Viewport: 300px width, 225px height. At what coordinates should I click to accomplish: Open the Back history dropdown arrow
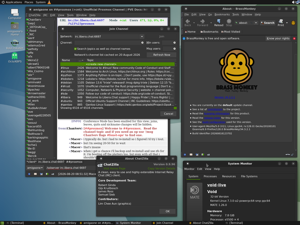tap(194, 23)
